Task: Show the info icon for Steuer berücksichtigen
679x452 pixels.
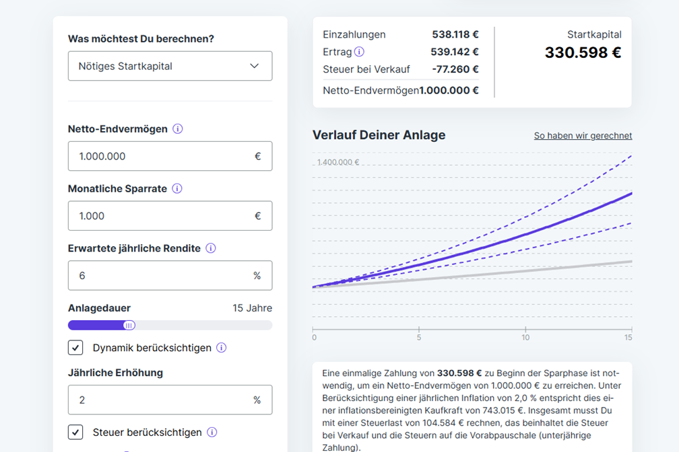Action: (212, 432)
